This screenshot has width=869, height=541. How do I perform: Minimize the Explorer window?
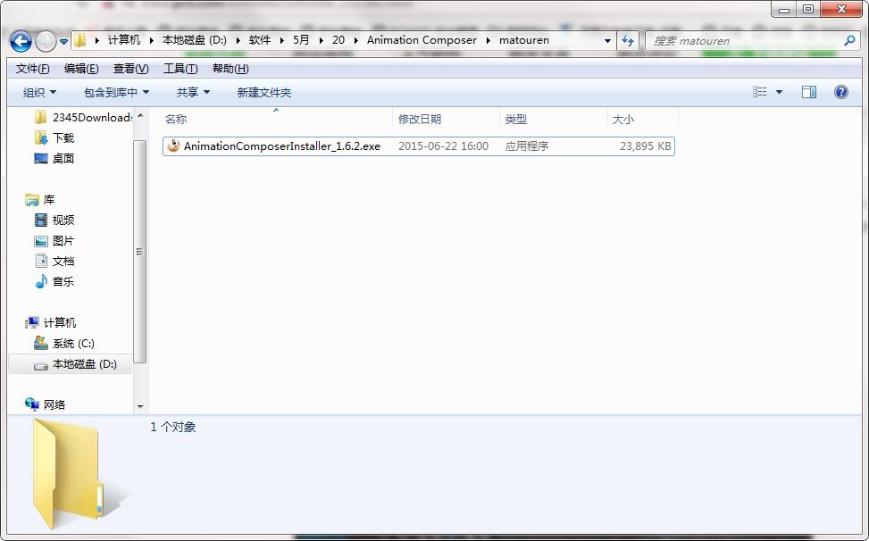click(x=783, y=10)
